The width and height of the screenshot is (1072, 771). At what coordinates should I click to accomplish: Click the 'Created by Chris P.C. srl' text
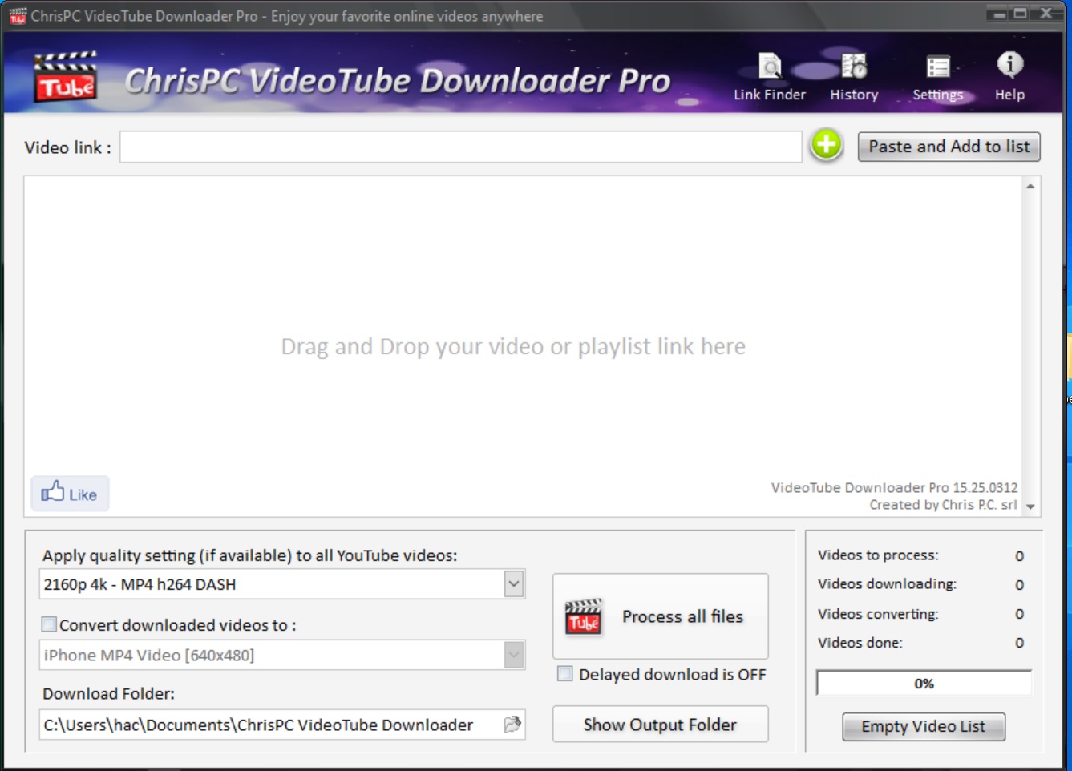943,504
